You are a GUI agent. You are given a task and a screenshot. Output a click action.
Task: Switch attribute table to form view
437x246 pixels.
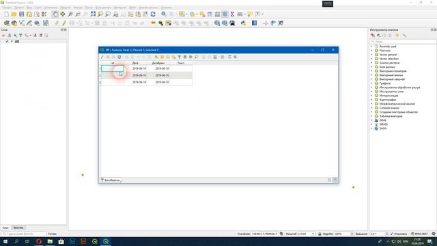pyautogui.click(x=329, y=180)
